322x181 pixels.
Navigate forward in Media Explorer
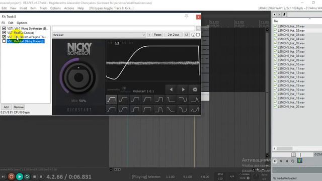pyautogui.click(x=279, y=15)
